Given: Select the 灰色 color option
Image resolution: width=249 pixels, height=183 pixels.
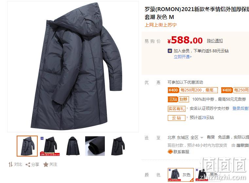Looking at the screenshot, I should pyautogui.click(x=181, y=175).
